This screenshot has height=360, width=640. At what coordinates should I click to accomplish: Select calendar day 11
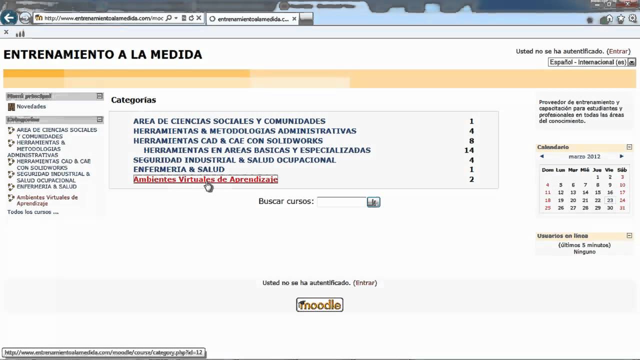547,192
